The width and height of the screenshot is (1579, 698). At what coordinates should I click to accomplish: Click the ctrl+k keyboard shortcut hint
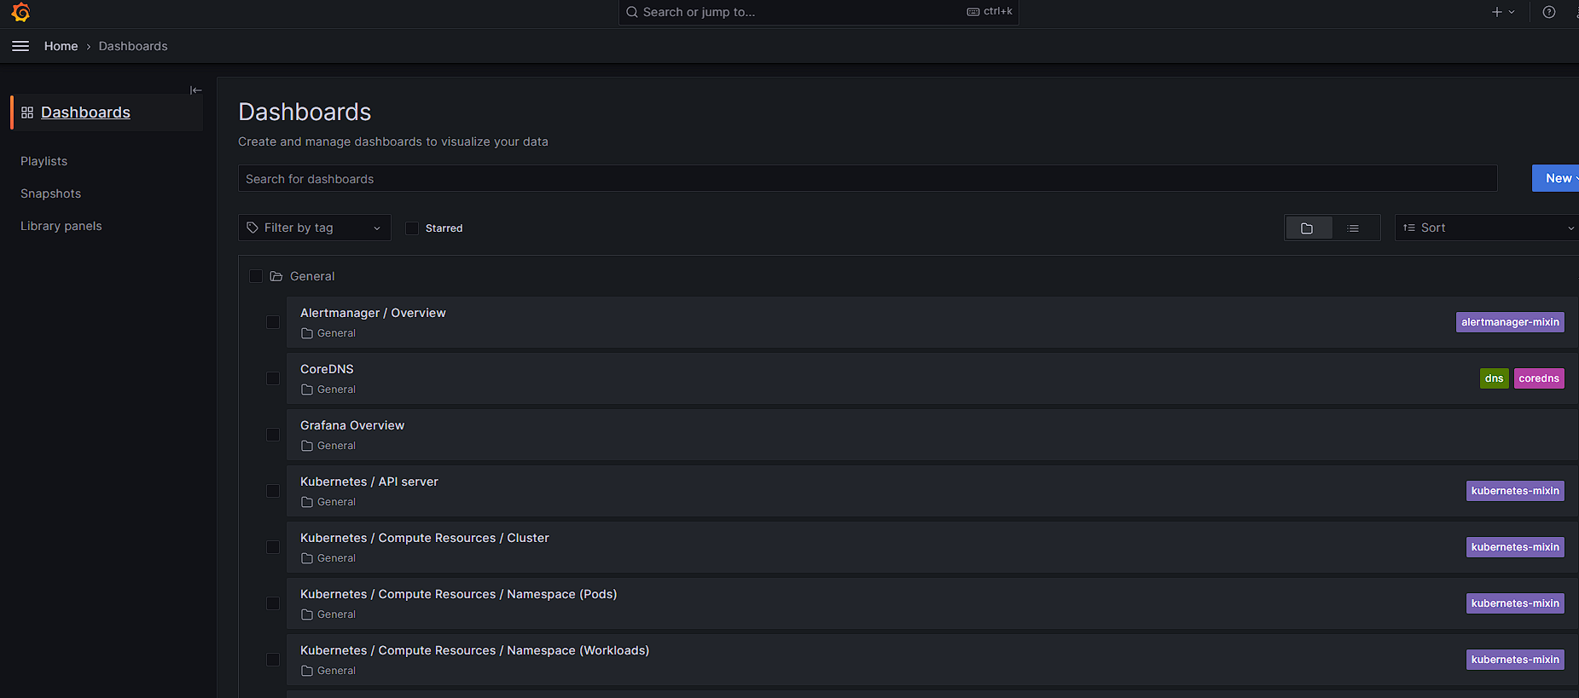point(990,12)
